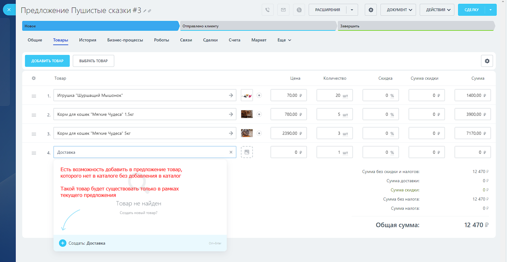Click the Доставка price field
The image size is (507, 262).
(x=288, y=152)
